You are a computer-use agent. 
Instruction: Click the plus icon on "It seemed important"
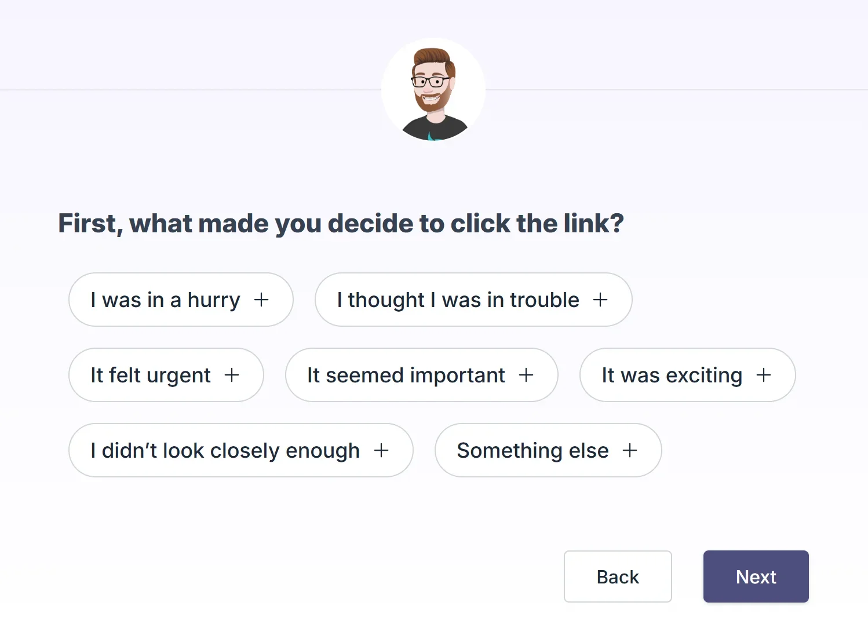[526, 375]
